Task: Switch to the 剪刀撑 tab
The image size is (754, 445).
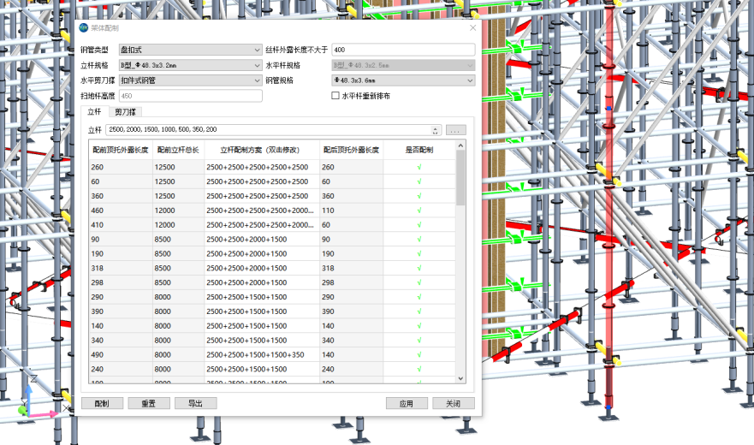Action: (127, 112)
